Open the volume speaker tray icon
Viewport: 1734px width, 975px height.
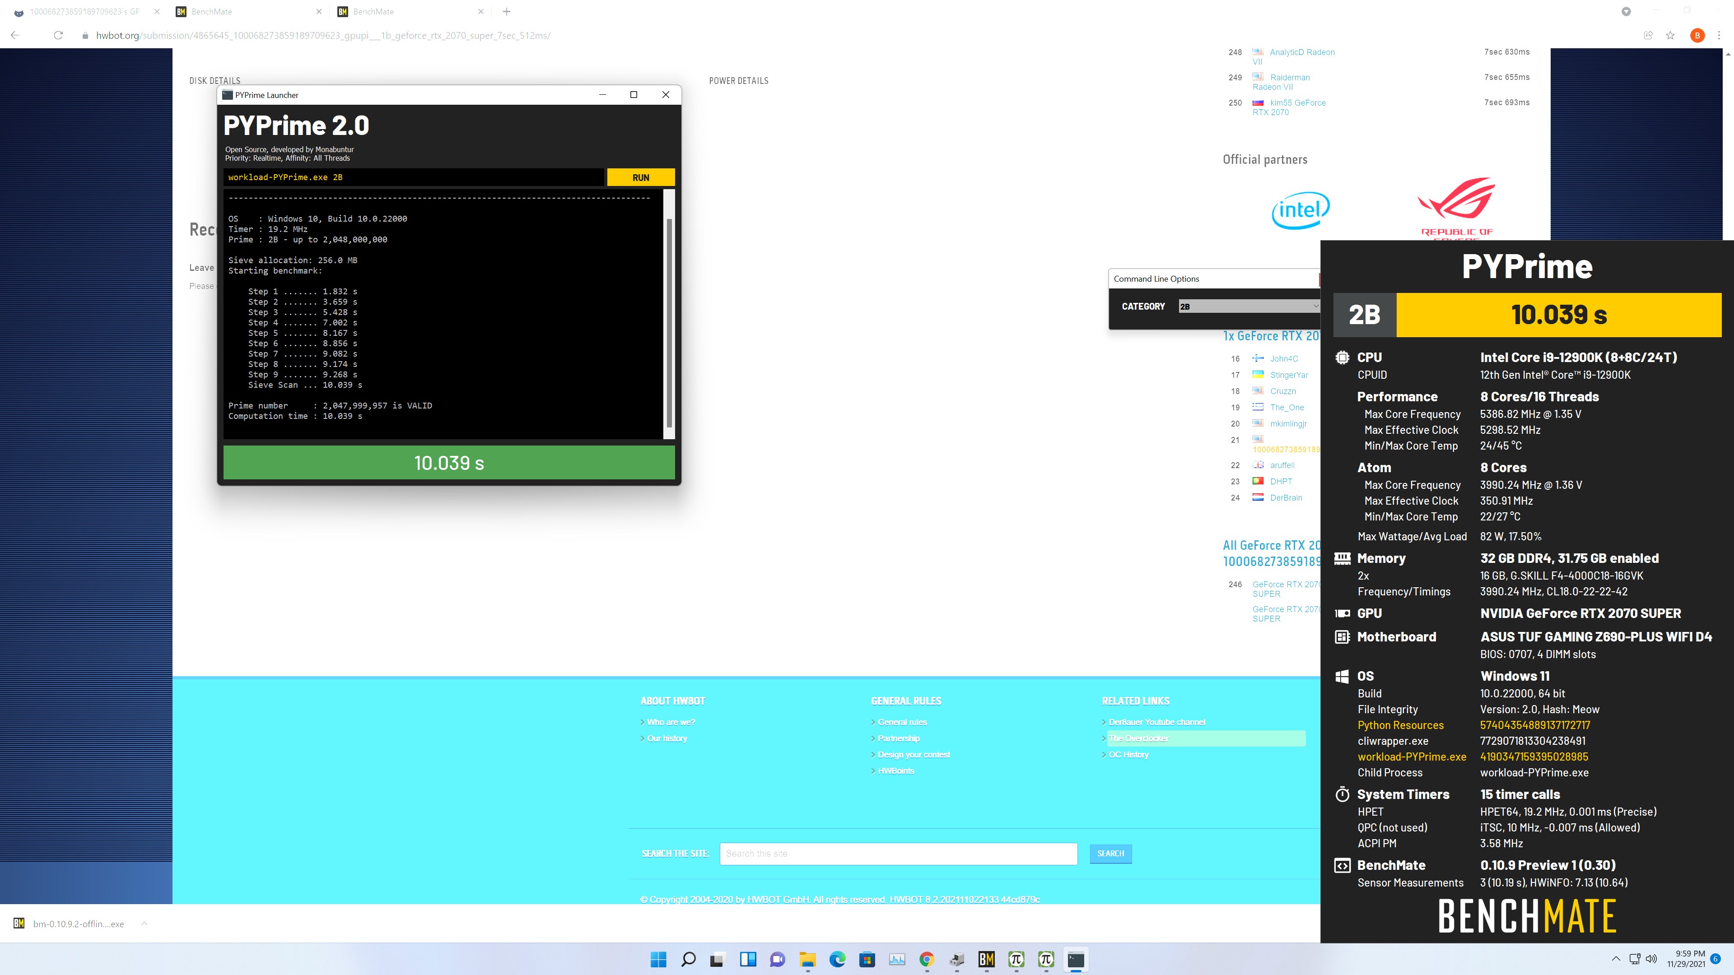point(1651,959)
